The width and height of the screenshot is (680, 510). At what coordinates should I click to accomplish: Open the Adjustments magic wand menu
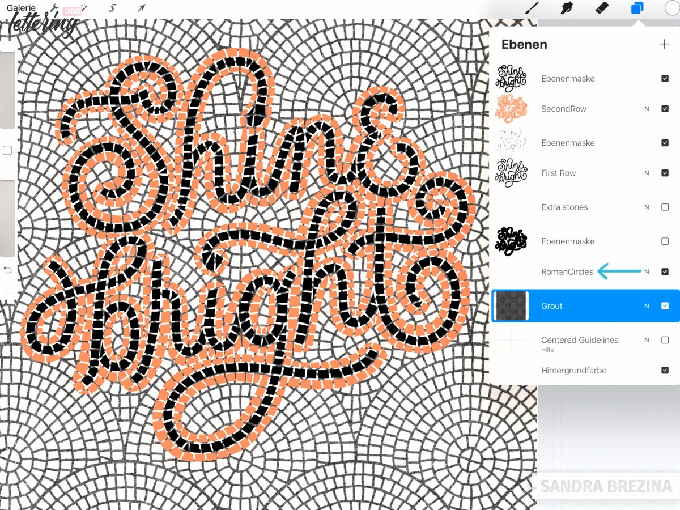click(83, 8)
